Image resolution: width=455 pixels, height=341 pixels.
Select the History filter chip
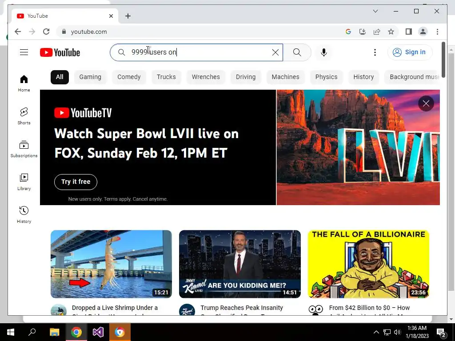click(363, 77)
